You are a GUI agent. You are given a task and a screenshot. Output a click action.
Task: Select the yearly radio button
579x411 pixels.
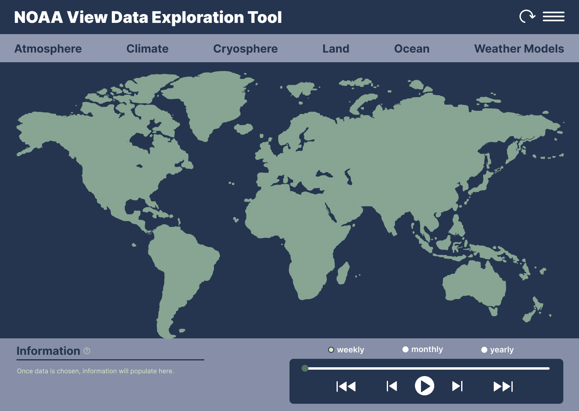484,350
